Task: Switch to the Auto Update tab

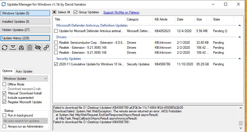Action: pos(24,71)
